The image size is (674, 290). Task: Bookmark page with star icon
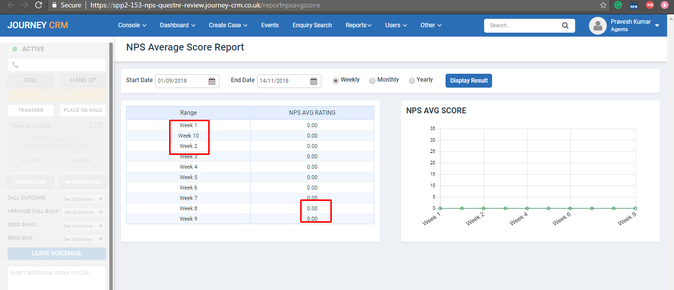pos(603,5)
